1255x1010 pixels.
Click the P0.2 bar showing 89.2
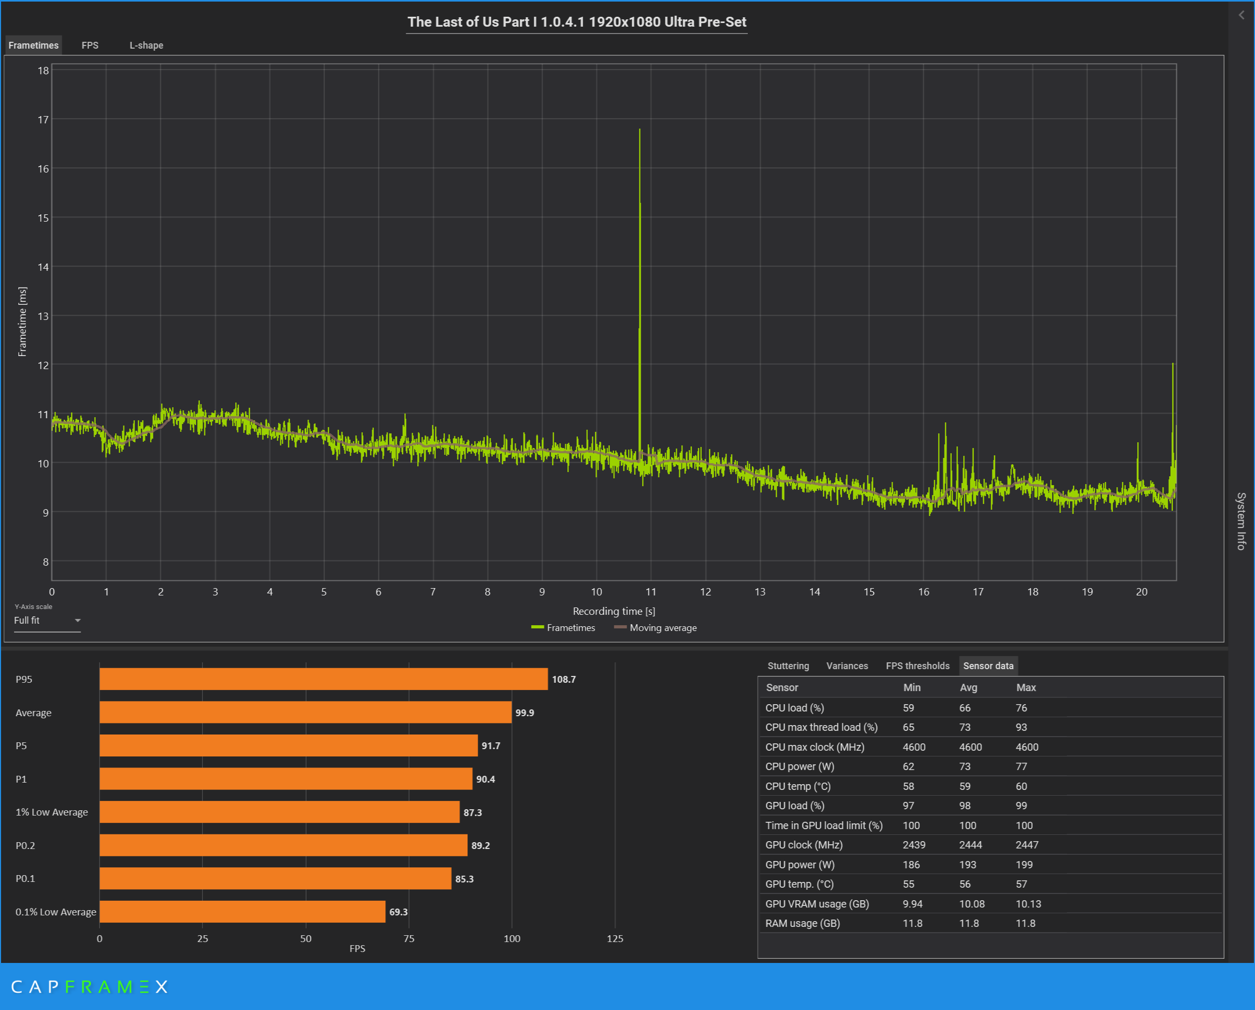[x=283, y=845]
